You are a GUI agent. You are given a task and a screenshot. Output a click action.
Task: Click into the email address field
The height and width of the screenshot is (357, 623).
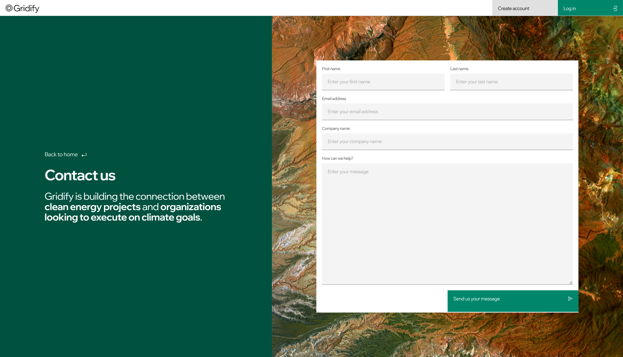click(x=447, y=112)
